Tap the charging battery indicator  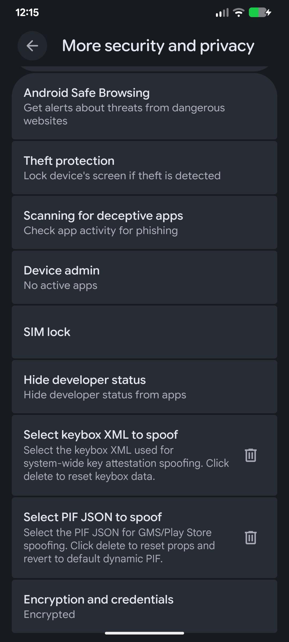(x=260, y=12)
